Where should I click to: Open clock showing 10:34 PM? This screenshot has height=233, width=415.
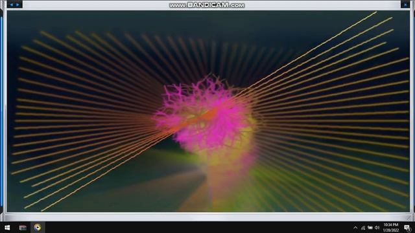coord(391,227)
